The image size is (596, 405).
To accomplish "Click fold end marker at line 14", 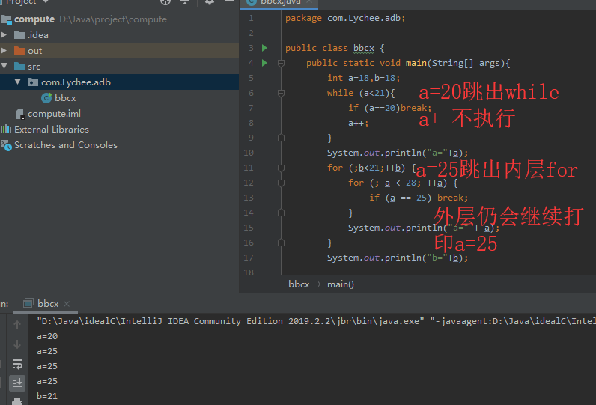I will point(281,213).
